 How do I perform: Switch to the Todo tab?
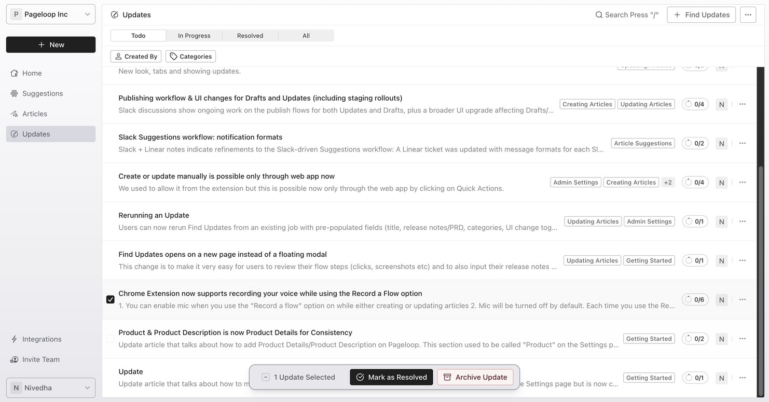point(138,35)
